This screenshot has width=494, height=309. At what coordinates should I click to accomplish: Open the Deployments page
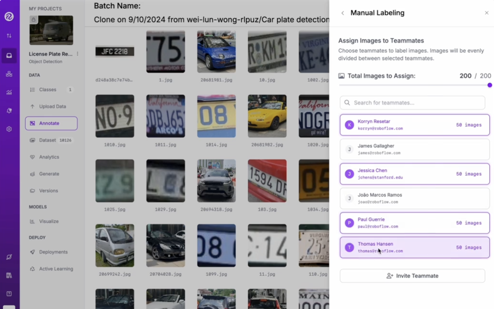51,252
